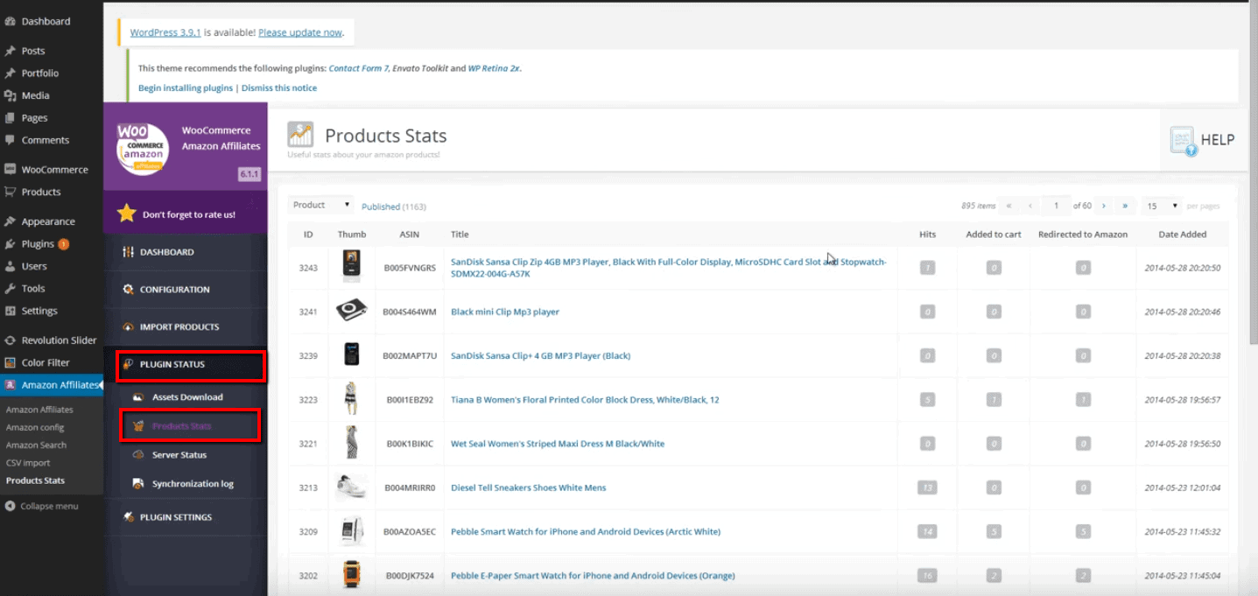This screenshot has width=1258, height=596.
Task: Click the Comments speech bubble icon
Action: [11, 140]
